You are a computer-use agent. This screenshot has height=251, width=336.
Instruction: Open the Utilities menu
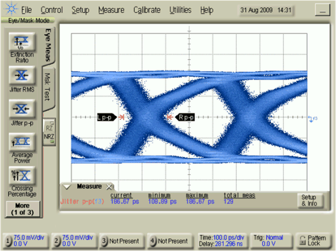[x=180, y=10]
